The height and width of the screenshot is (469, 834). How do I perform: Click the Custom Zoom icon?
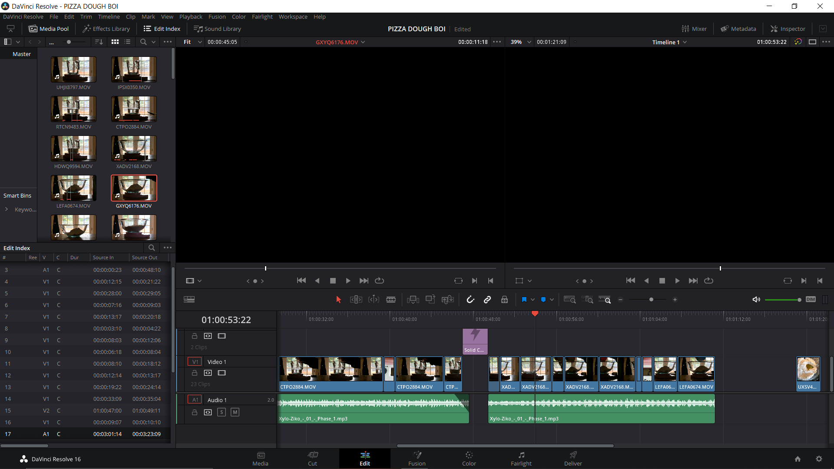click(605, 300)
